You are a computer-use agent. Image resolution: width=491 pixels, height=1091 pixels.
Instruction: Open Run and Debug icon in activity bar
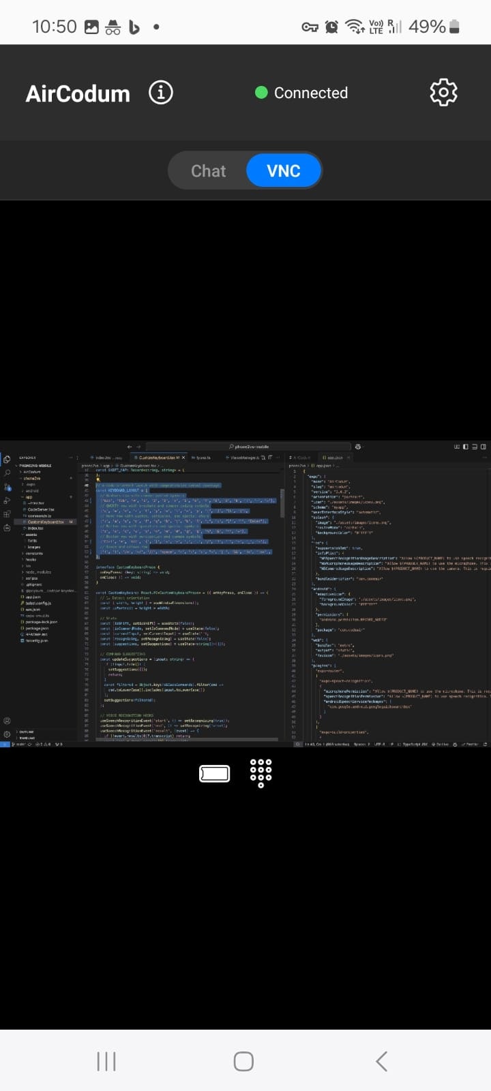(x=7, y=500)
